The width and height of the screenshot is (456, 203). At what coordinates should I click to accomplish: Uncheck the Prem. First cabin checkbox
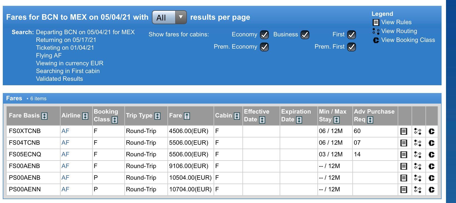[352, 47]
